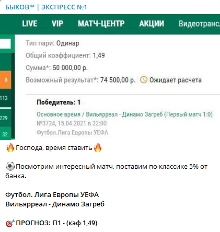Click the clock icon beside Ожидает расчета
220x232 pixels.
pos(144,80)
